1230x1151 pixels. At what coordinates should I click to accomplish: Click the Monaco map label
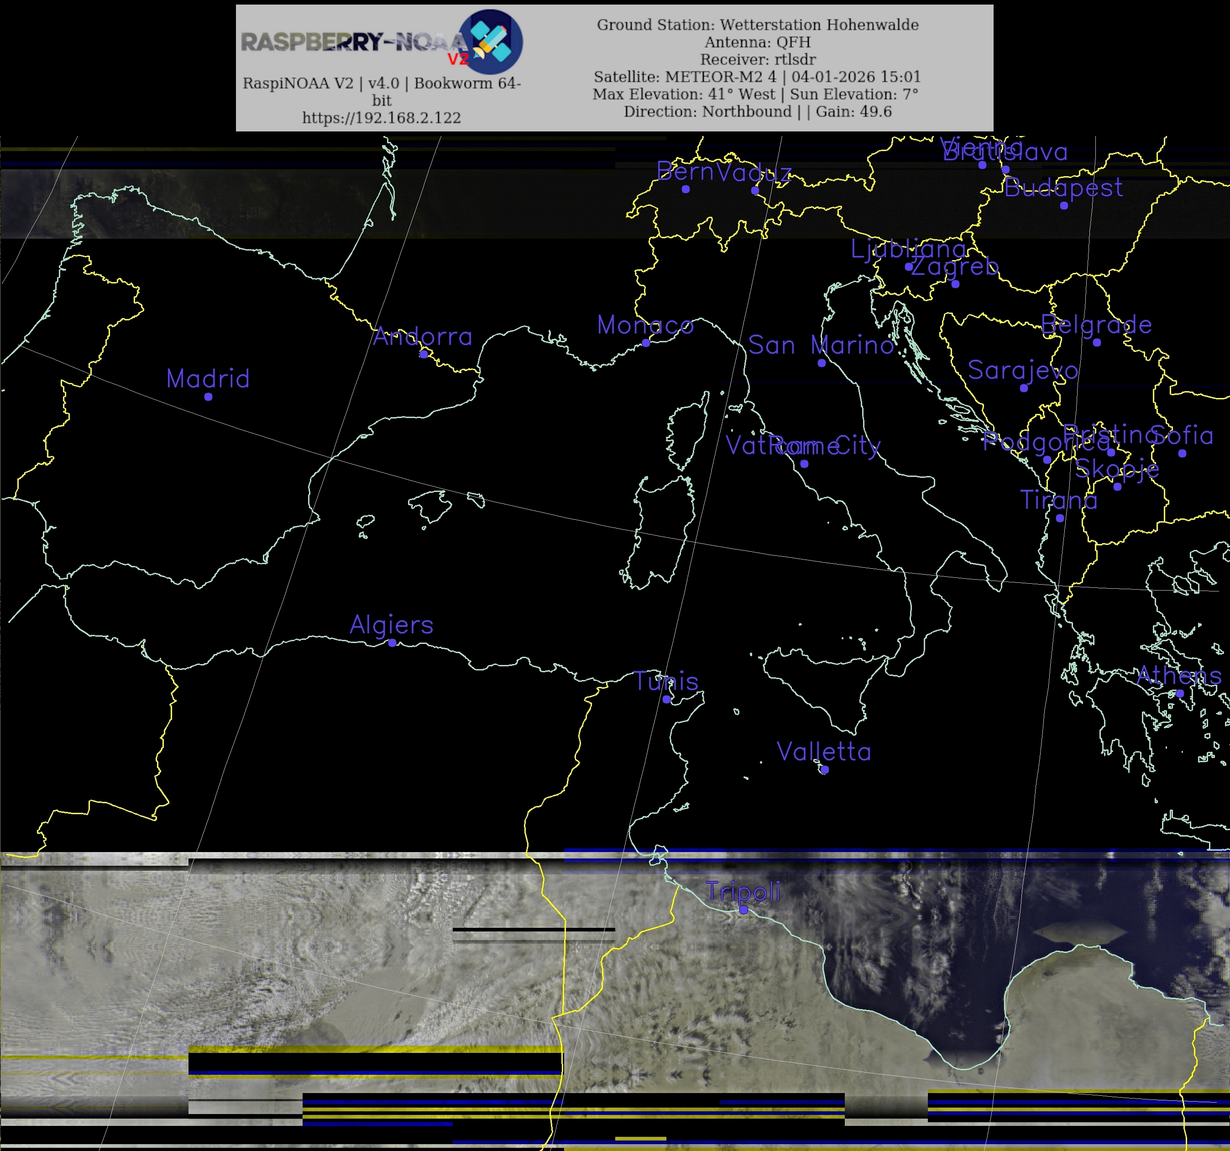tap(645, 325)
